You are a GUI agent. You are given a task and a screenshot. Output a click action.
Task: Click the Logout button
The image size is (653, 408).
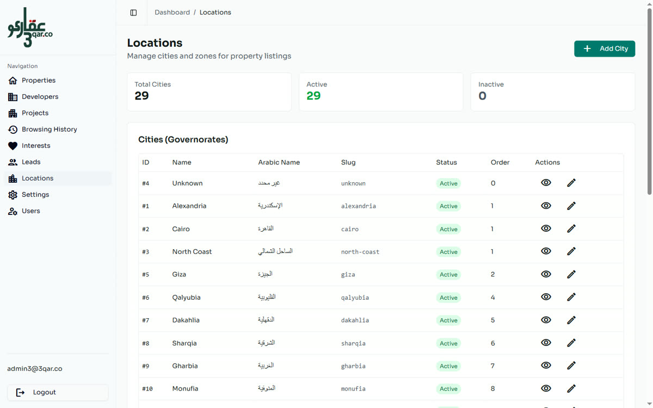[58, 392]
